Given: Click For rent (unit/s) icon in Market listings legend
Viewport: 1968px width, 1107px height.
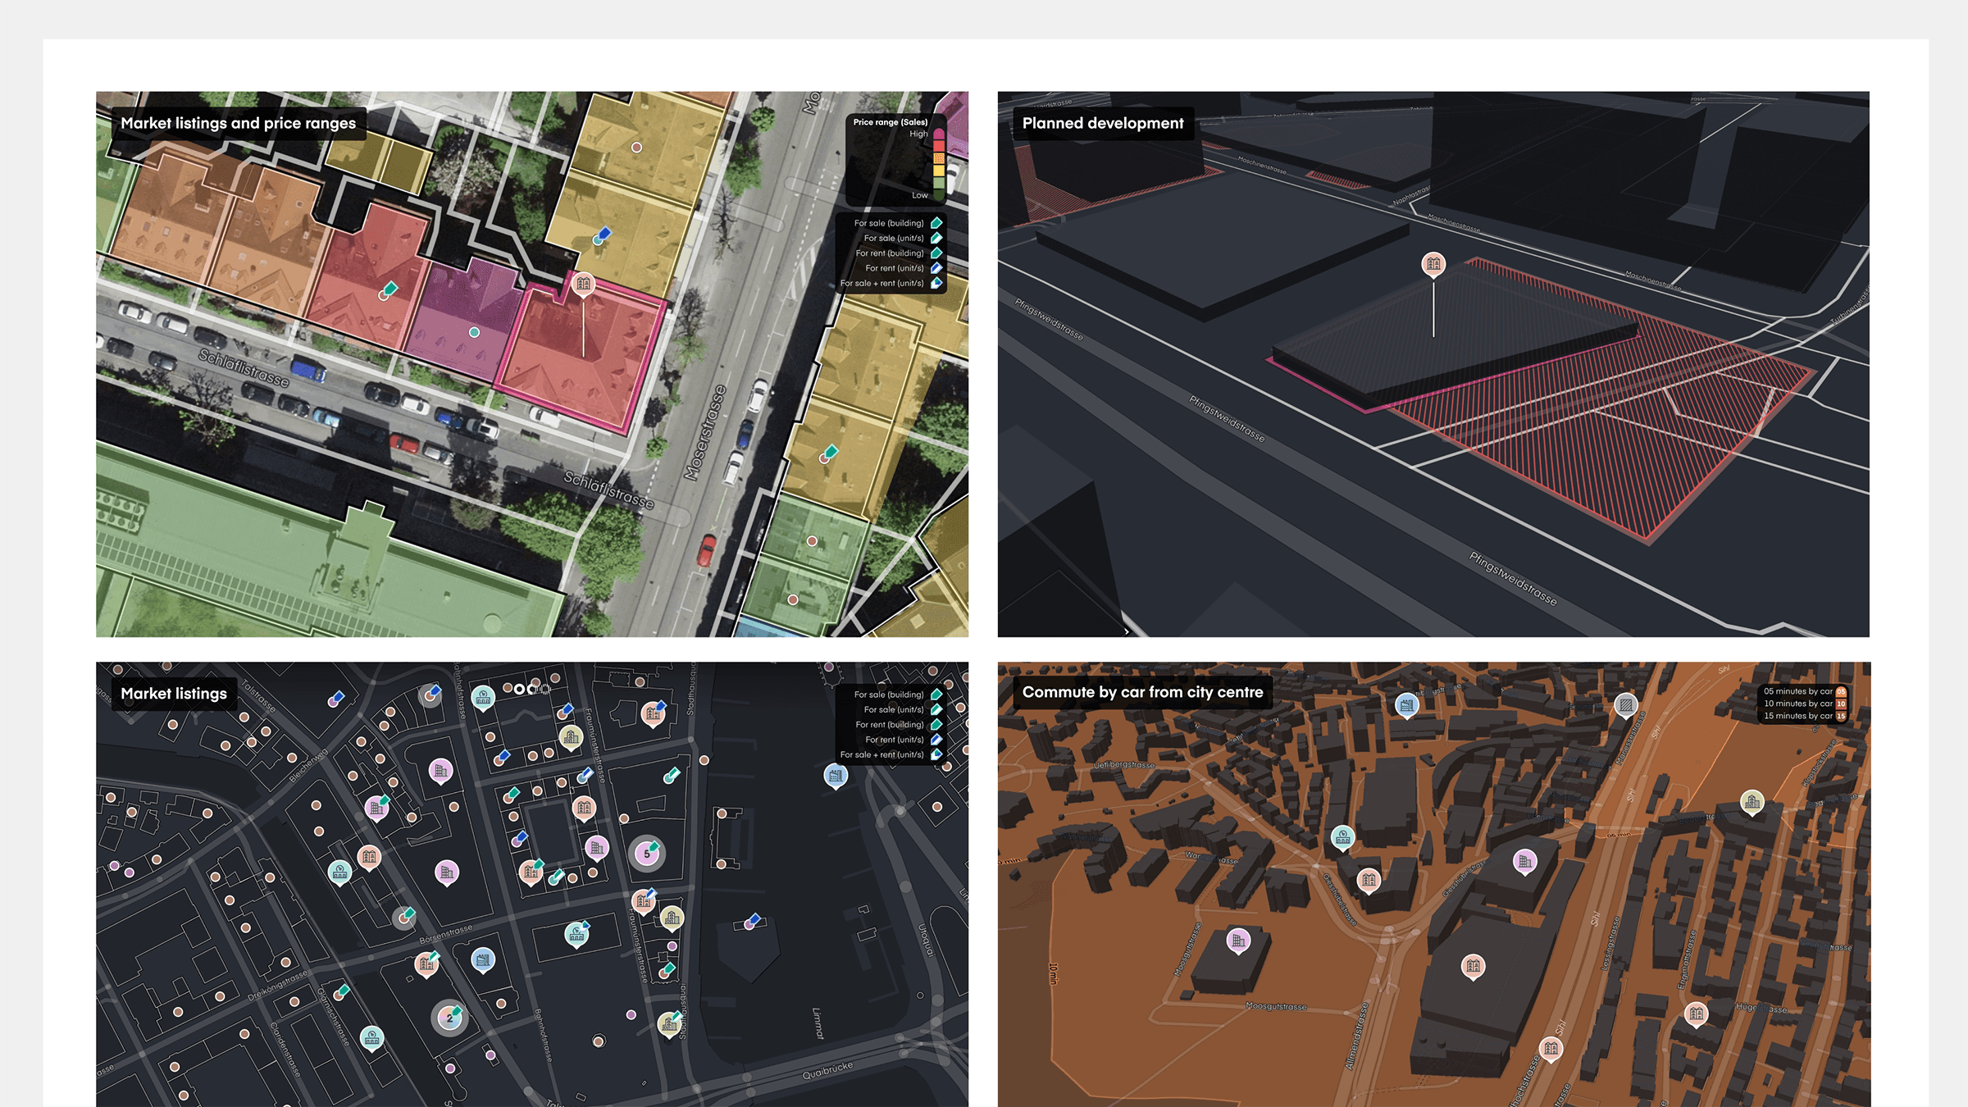Looking at the screenshot, I should (x=936, y=740).
